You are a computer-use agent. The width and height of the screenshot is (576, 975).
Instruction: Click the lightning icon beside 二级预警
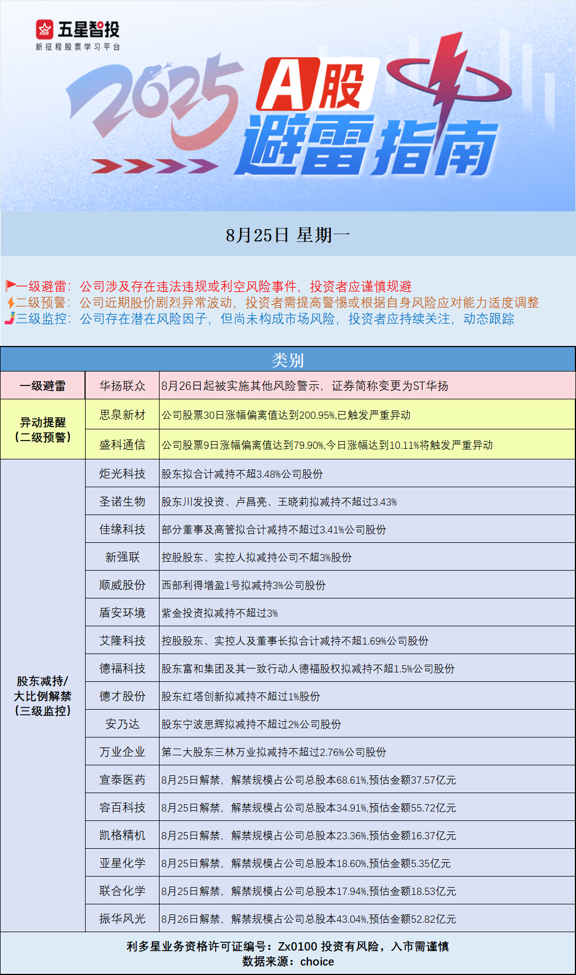(11, 303)
